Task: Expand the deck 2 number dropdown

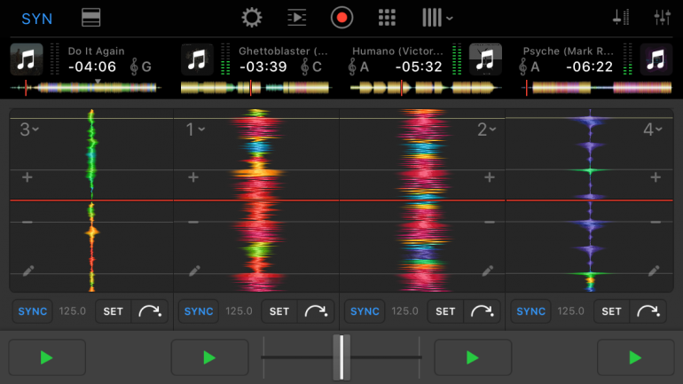Action: point(486,130)
